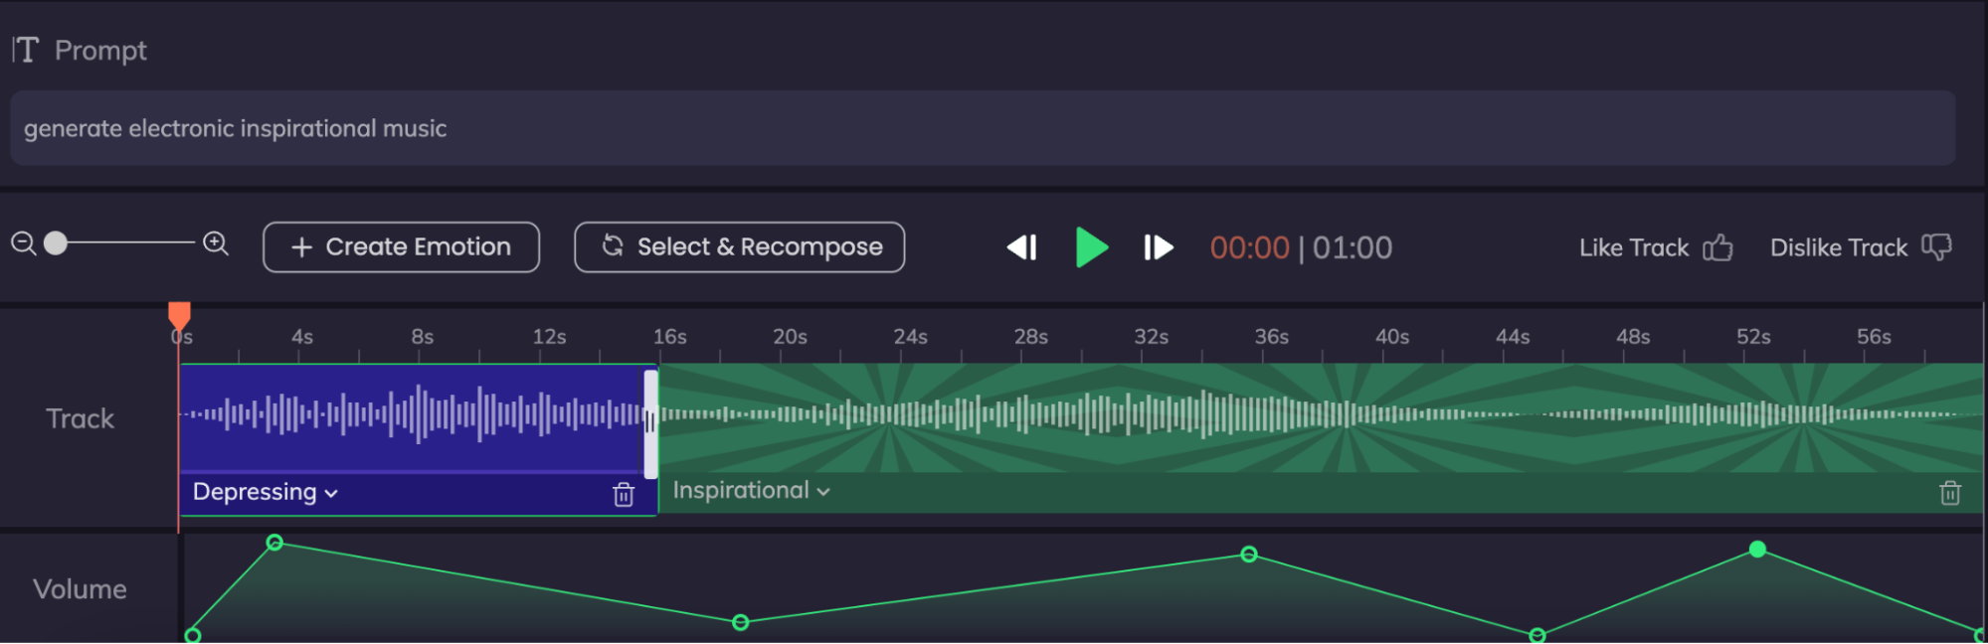Delete the Inspirational emotion segment
Image resolution: width=1988 pixels, height=644 pixels.
point(1949,493)
